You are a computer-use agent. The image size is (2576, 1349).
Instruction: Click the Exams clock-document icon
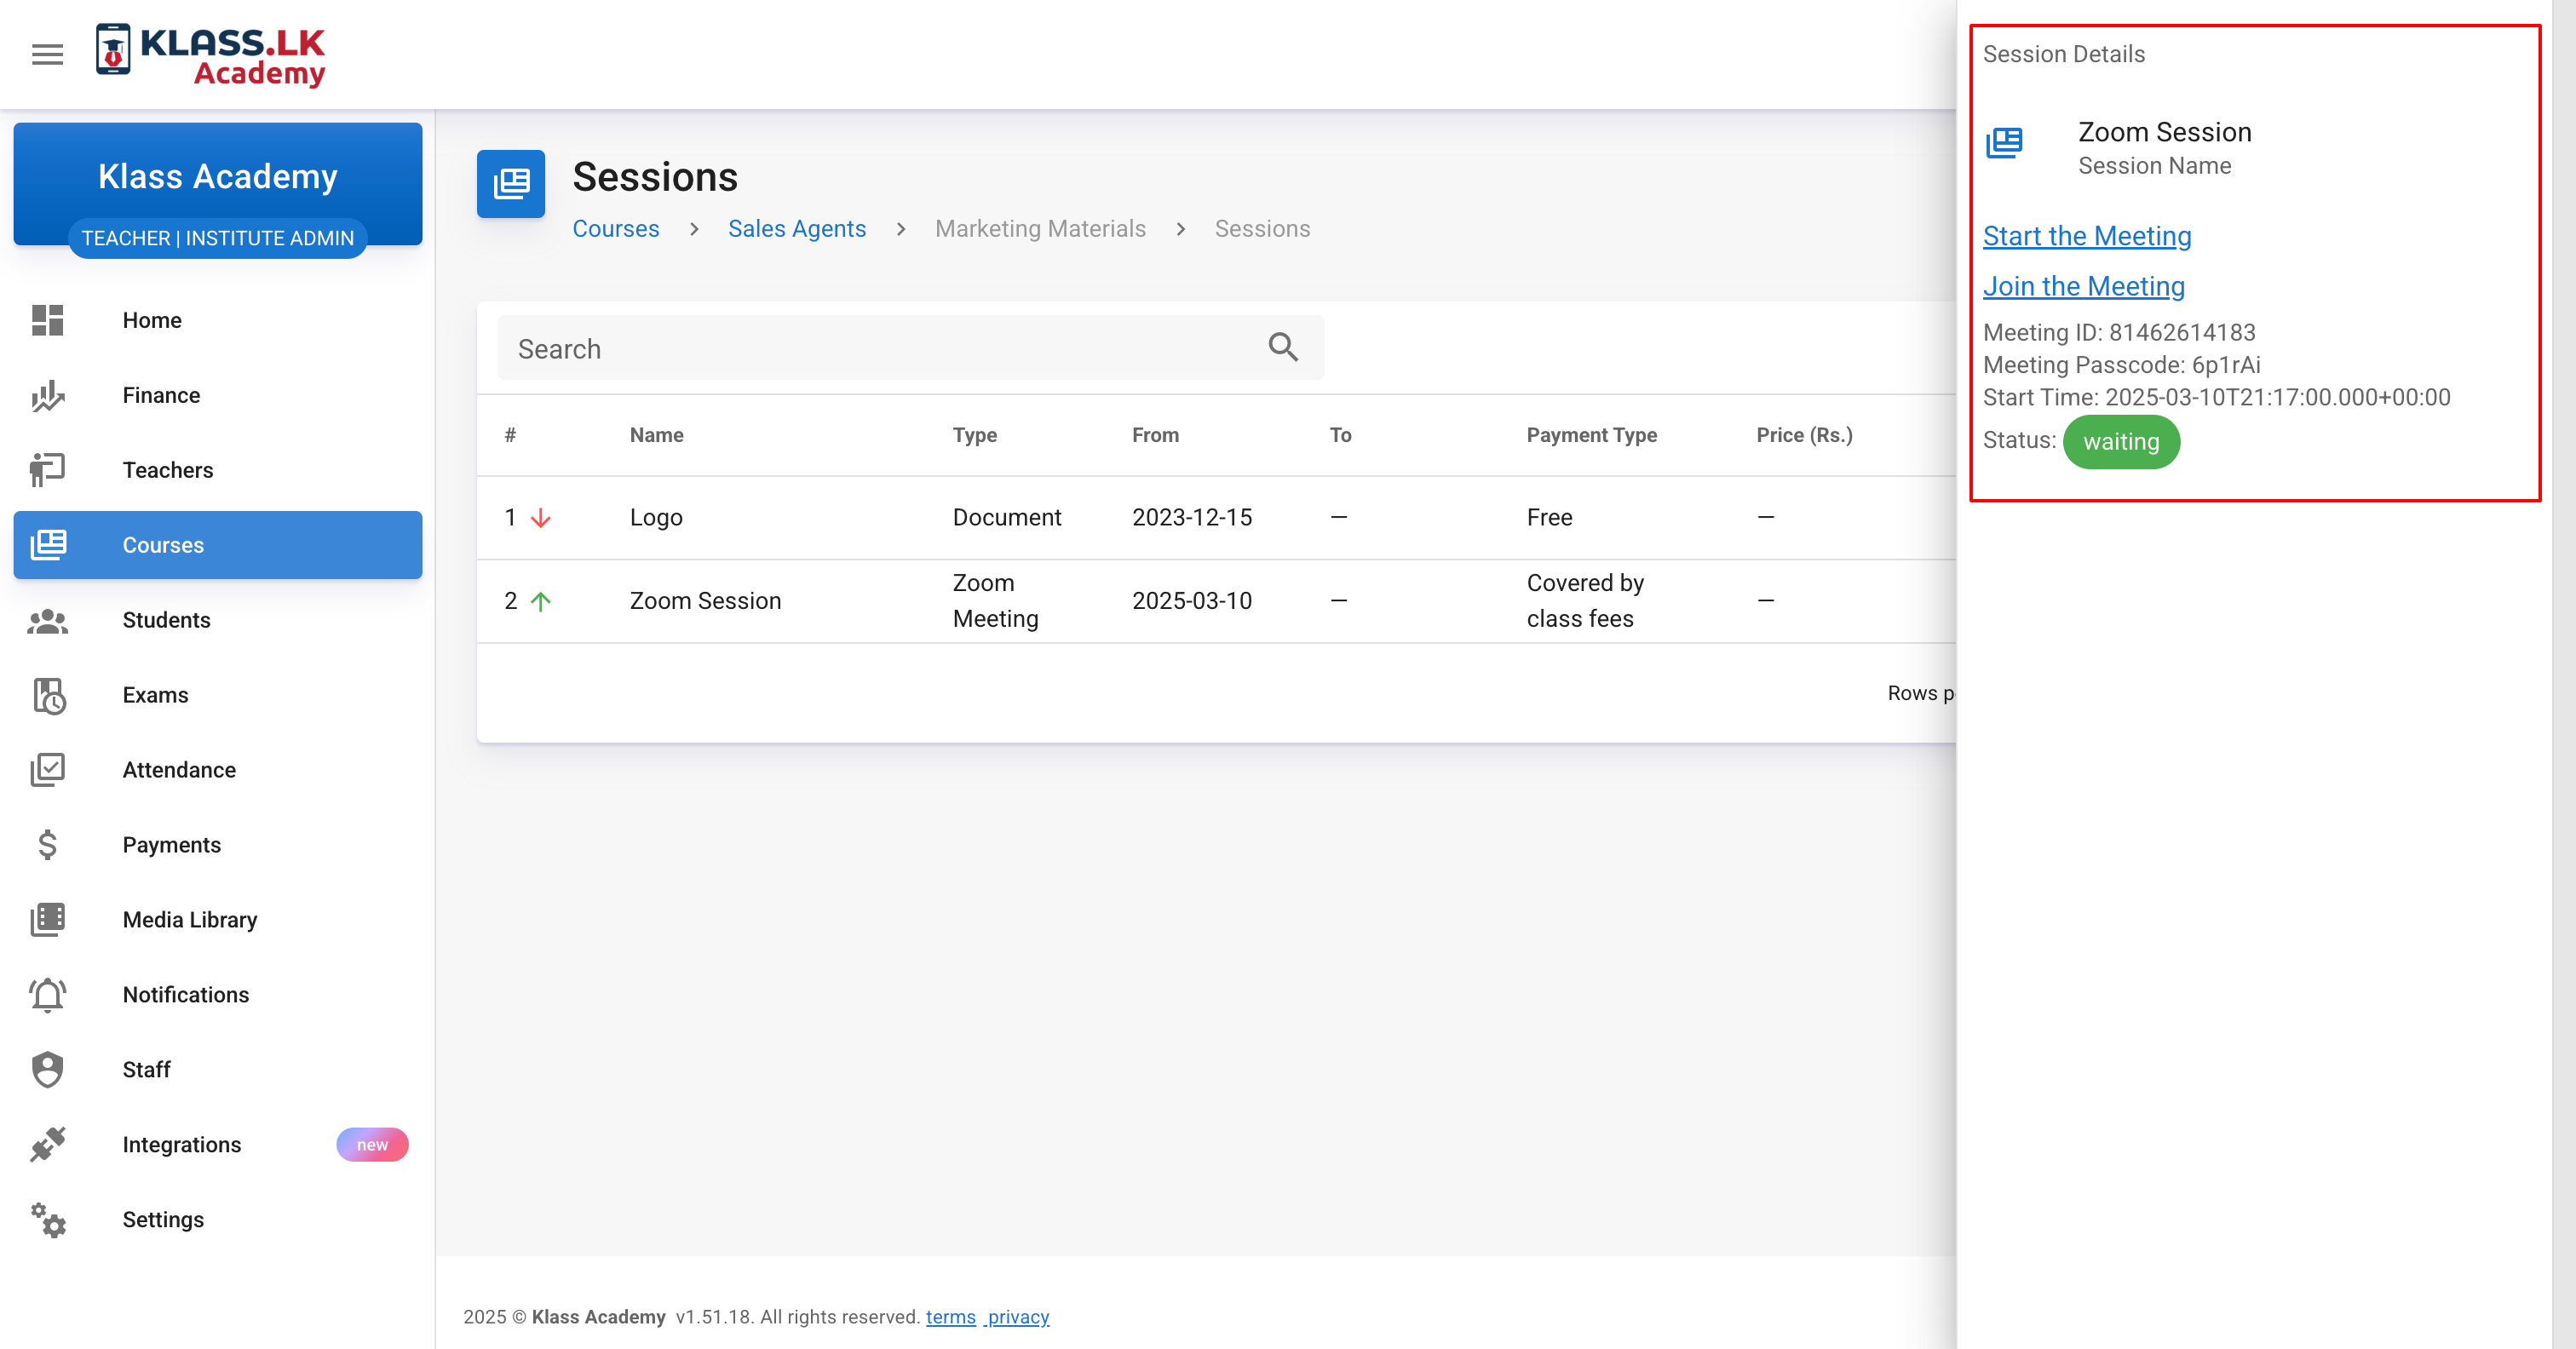click(x=48, y=696)
